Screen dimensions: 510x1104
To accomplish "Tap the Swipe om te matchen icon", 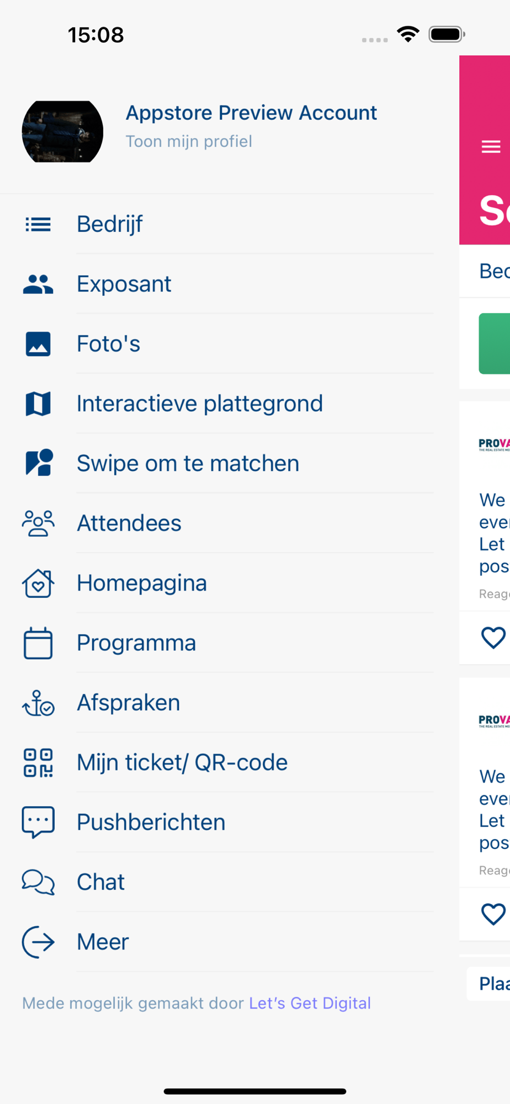I will coord(39,463).
